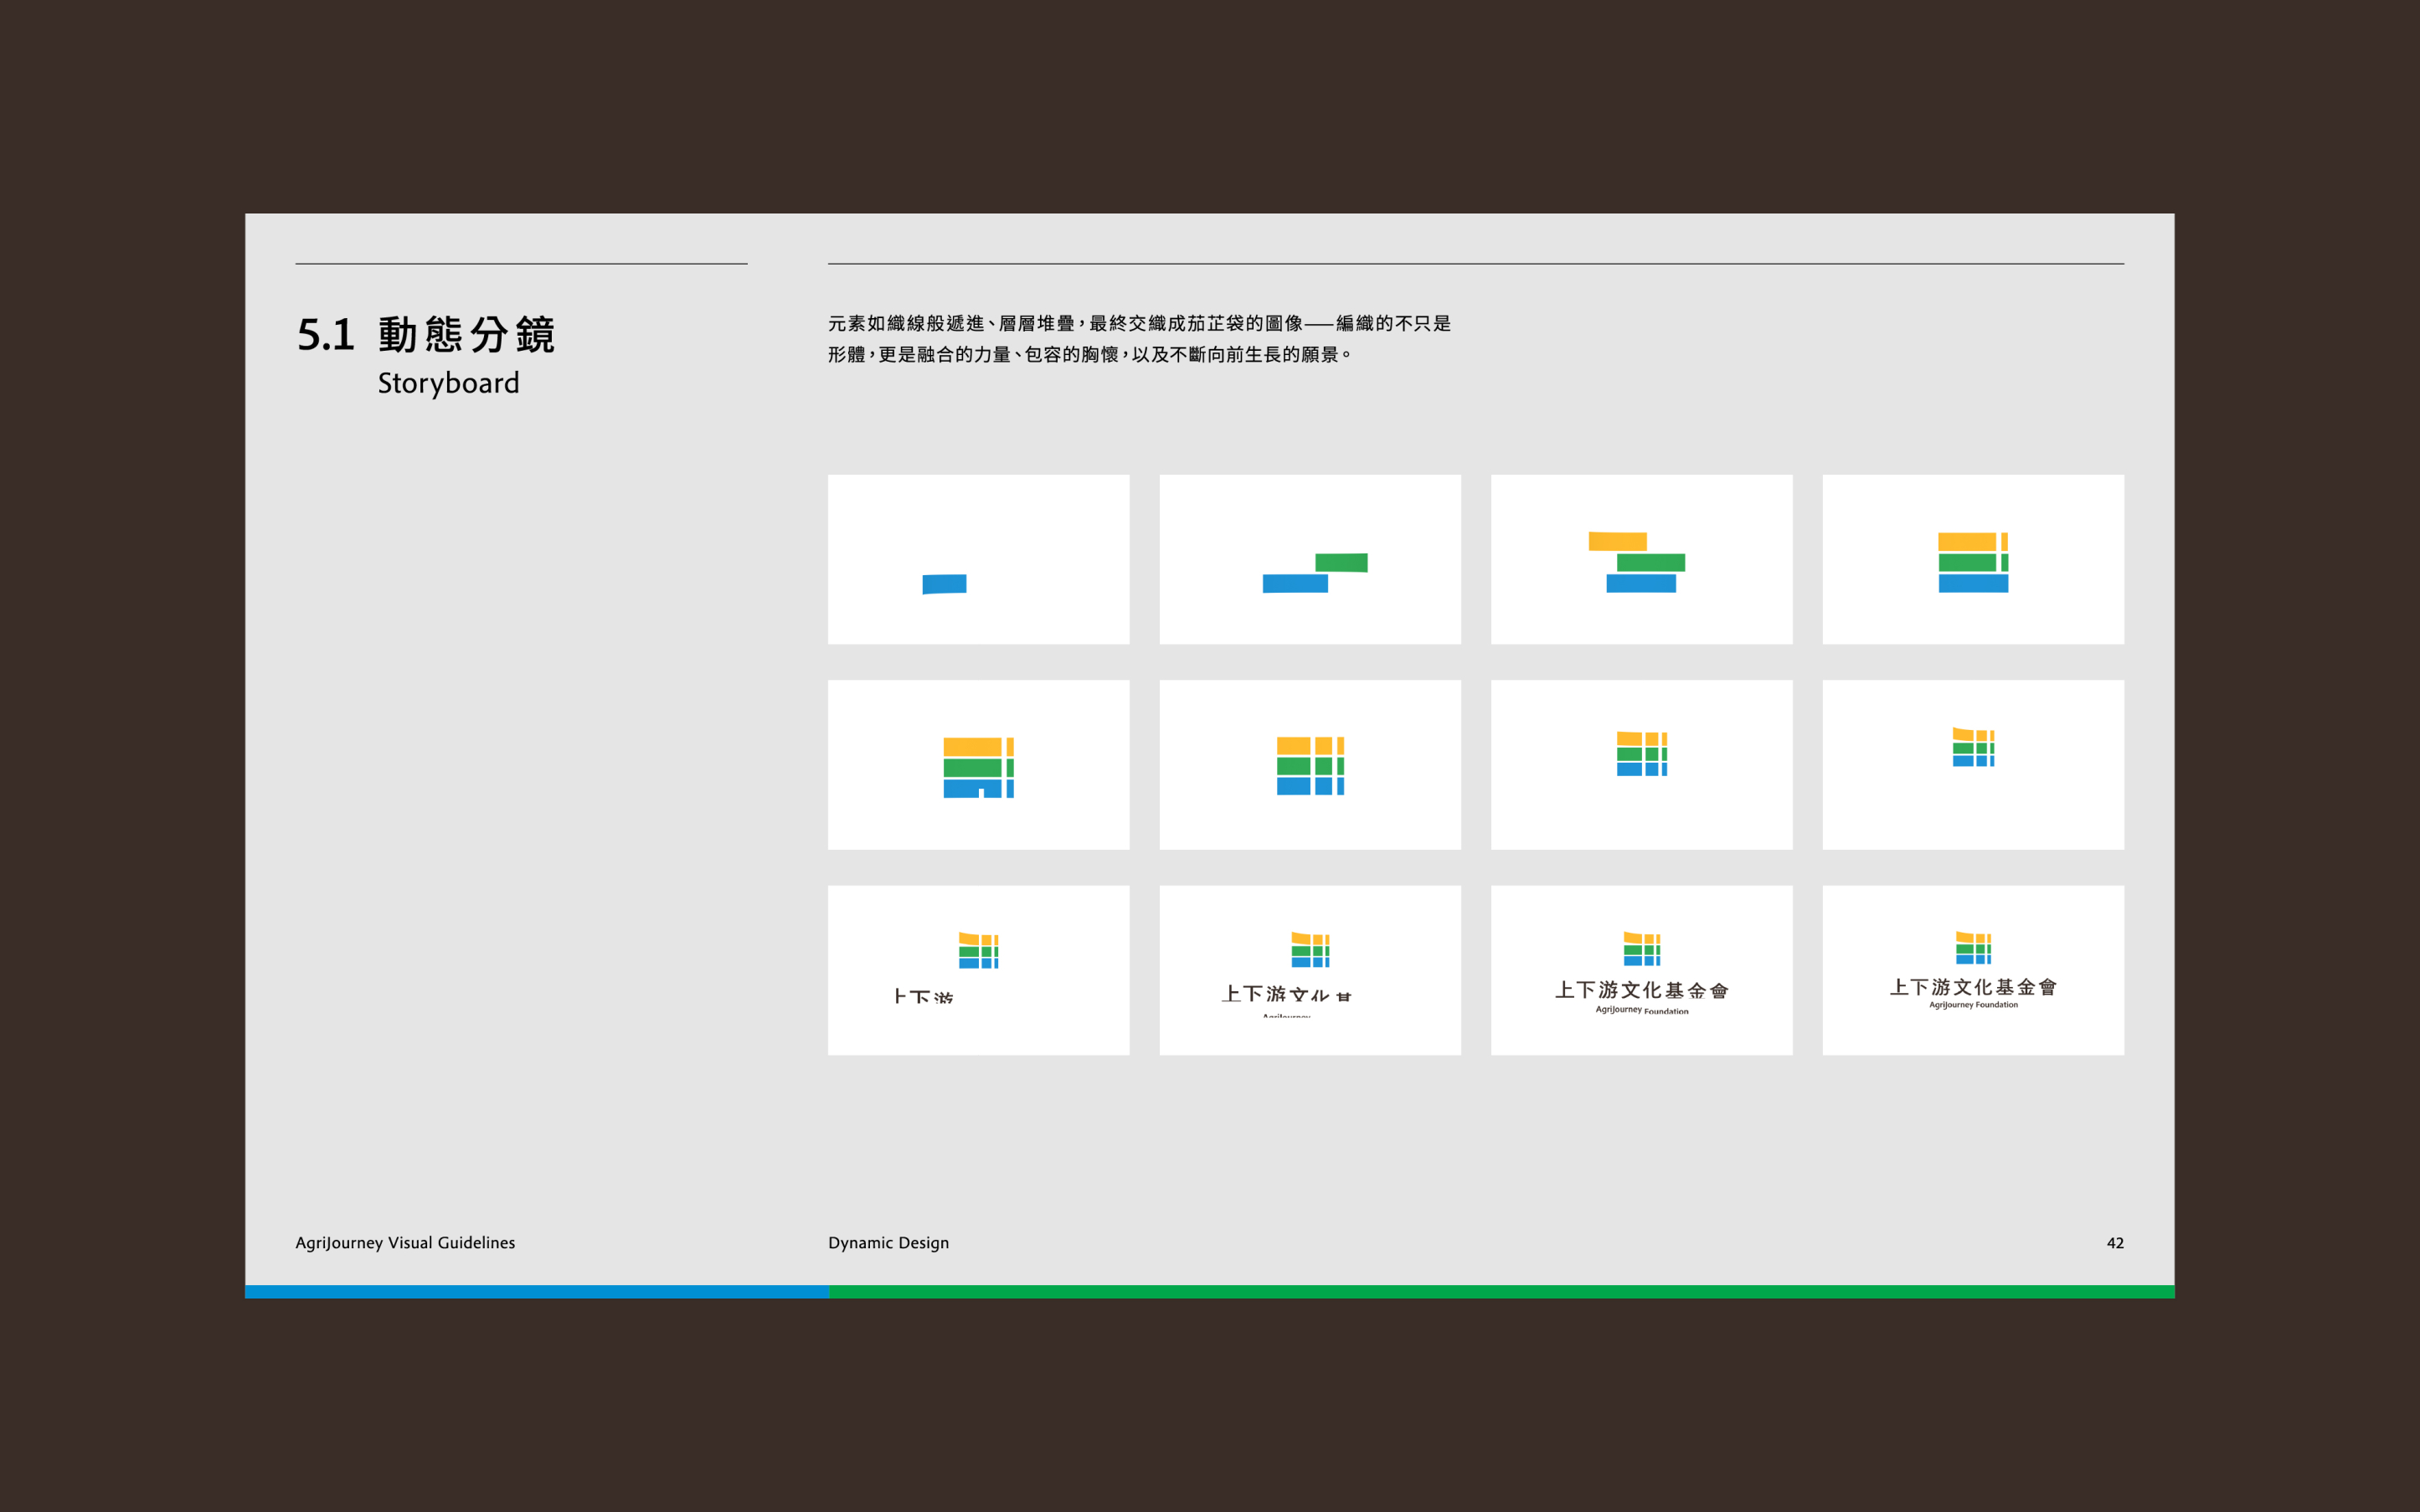This screenshot has width=2420, height=1512.
Task: Click the blue segment of the bottom color bar
Action: click(x=536, y=1291)
